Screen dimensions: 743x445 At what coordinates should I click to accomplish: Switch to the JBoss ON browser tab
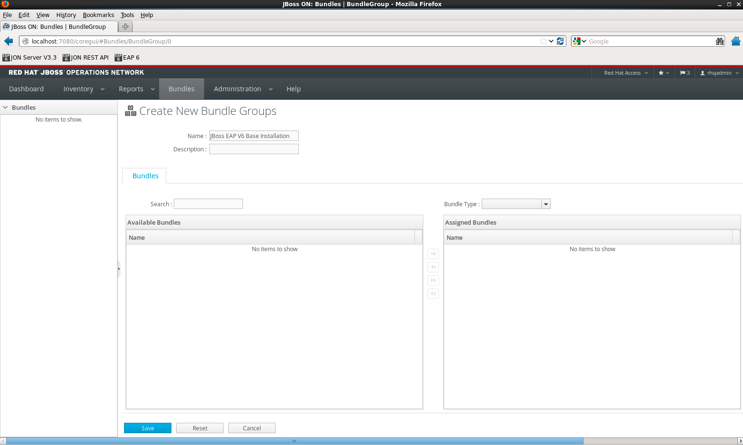click(x=59, y=26)
